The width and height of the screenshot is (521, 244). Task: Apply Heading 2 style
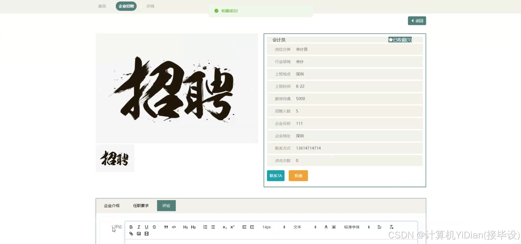tap(193, 227)
